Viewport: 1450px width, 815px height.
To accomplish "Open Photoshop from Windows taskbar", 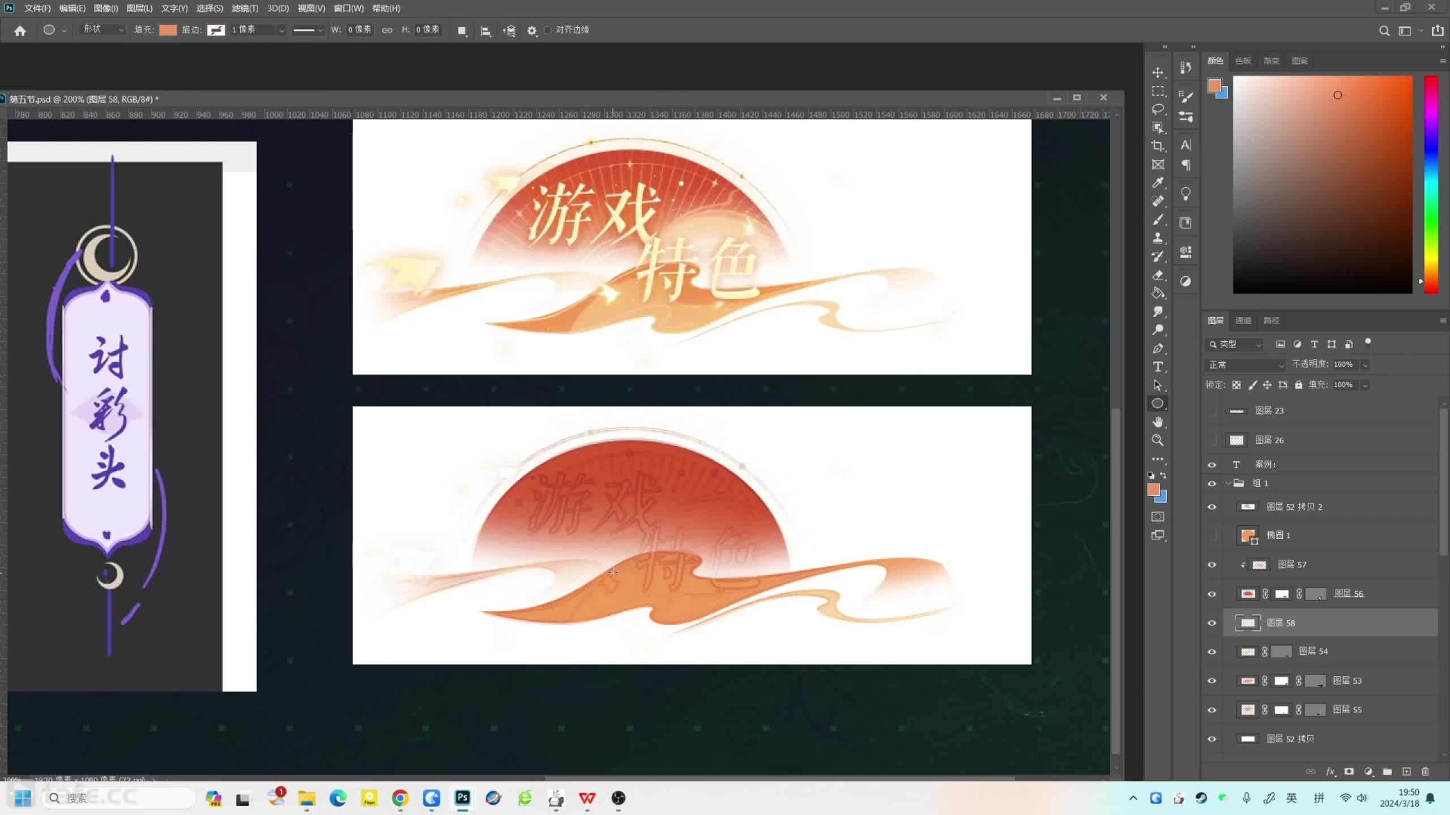I will point(462,798).
